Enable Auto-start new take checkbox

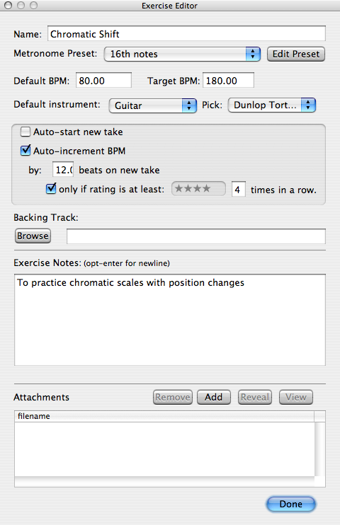pos(25,132)
